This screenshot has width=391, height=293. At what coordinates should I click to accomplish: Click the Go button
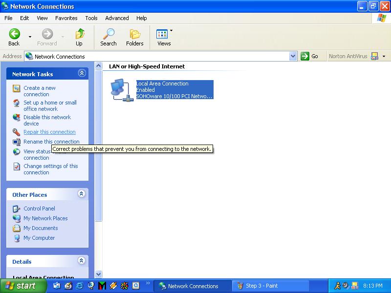pos(309,56)
